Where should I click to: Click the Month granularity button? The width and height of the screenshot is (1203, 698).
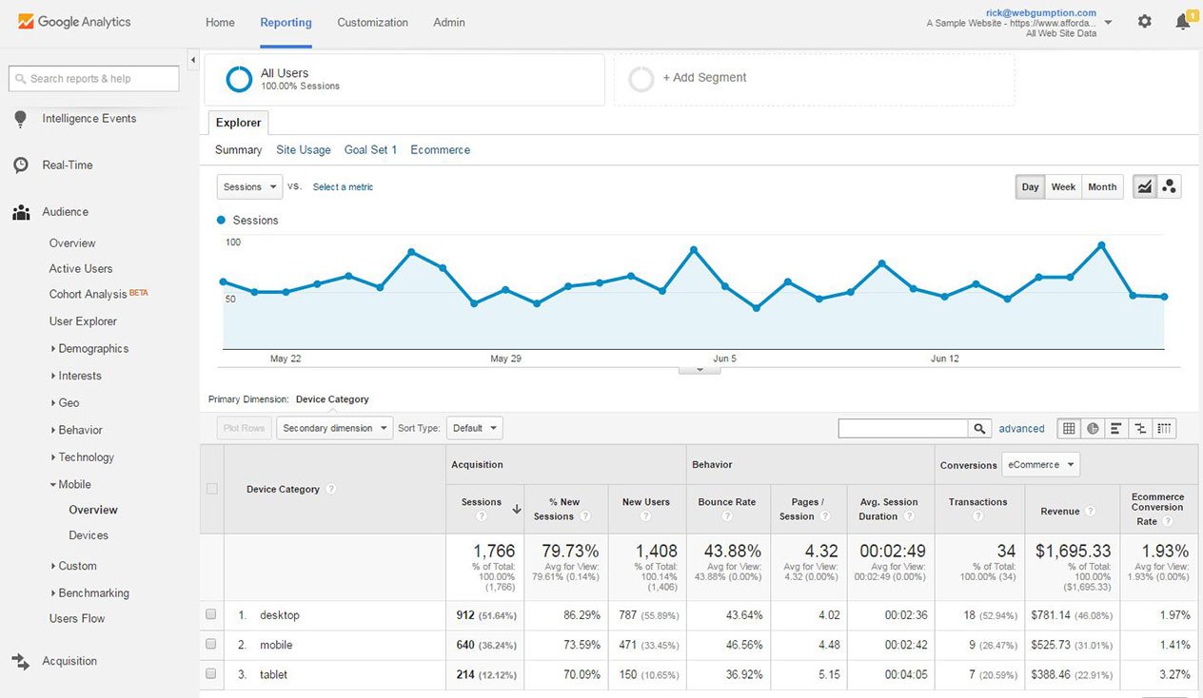[1101, 186]
